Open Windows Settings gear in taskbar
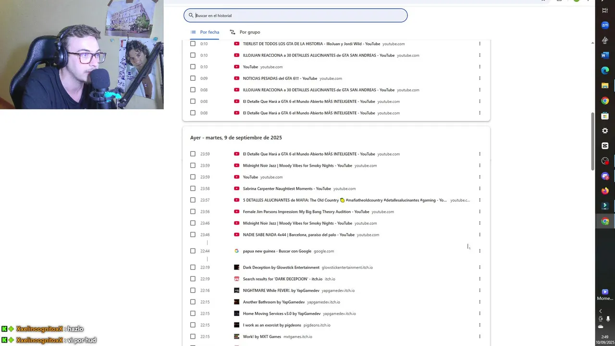 tap(605, 131)
